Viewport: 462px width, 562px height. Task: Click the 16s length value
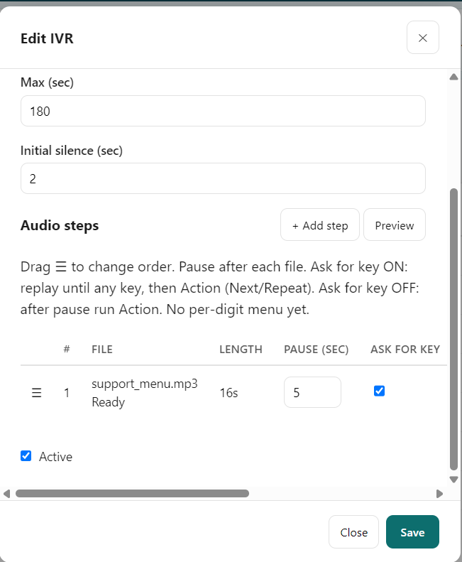click(x=229, y=393)
